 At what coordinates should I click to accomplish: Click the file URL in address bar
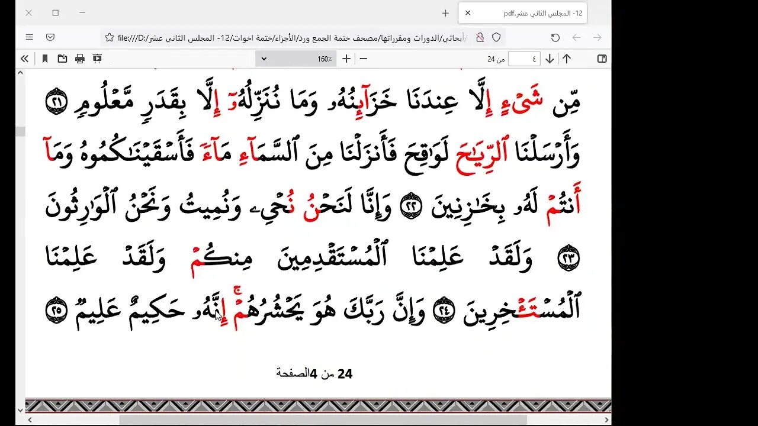click(x=293, y=37)
